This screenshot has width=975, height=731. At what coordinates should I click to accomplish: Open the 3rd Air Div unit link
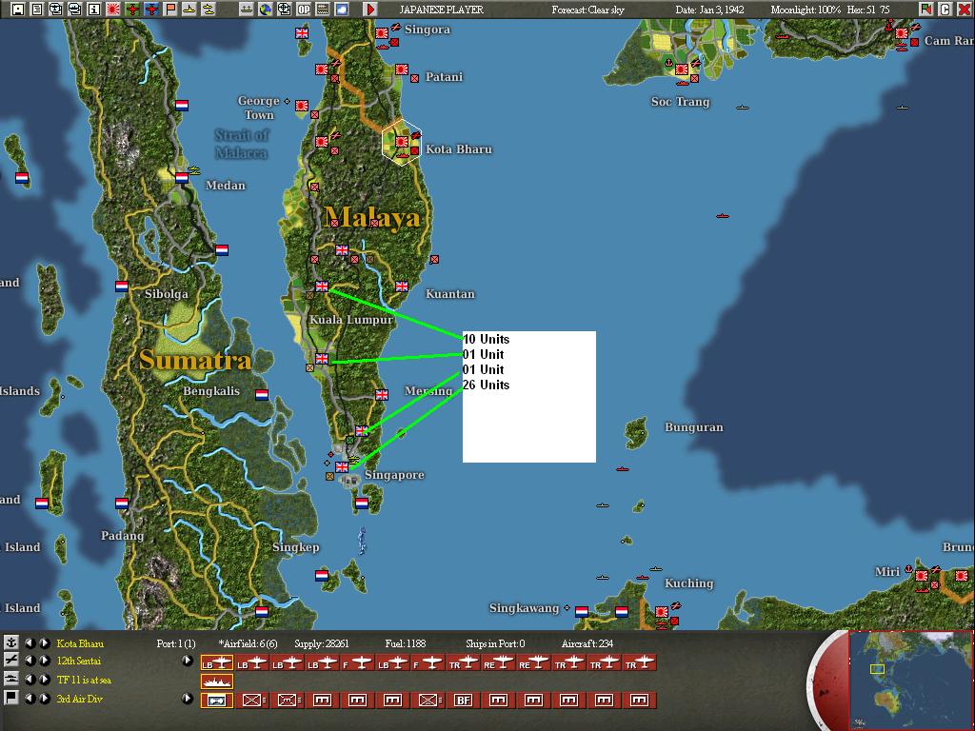80,699
